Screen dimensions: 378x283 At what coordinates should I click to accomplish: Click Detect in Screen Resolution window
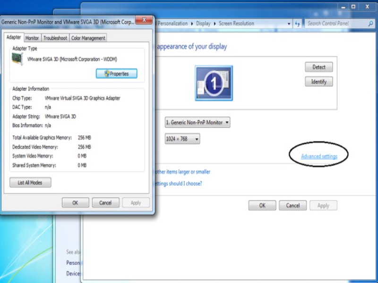(318, 67)
